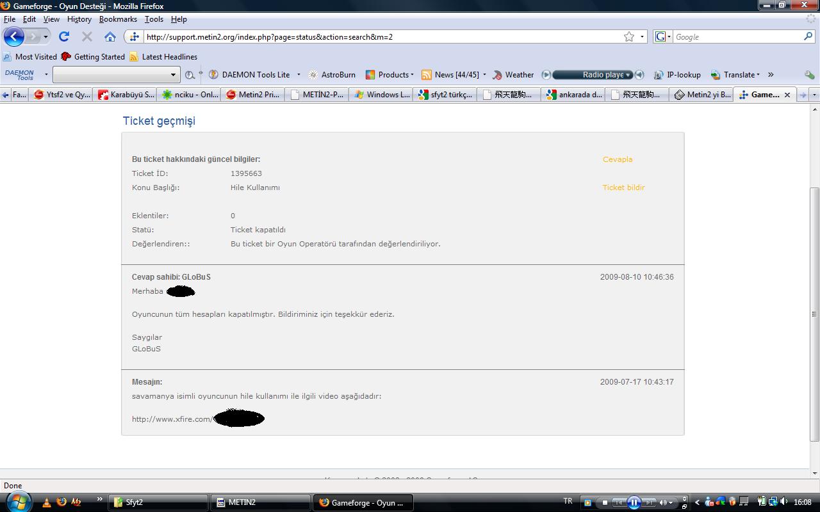
Task: Launch AstroBurn from the toolbar
Action: (x=332, y=75)
